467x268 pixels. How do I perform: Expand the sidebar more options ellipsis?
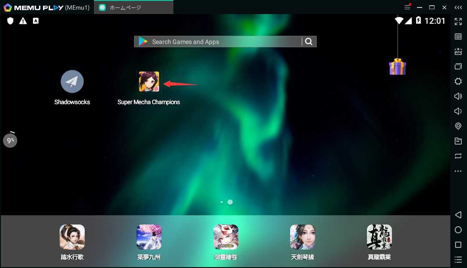point(458,171)
